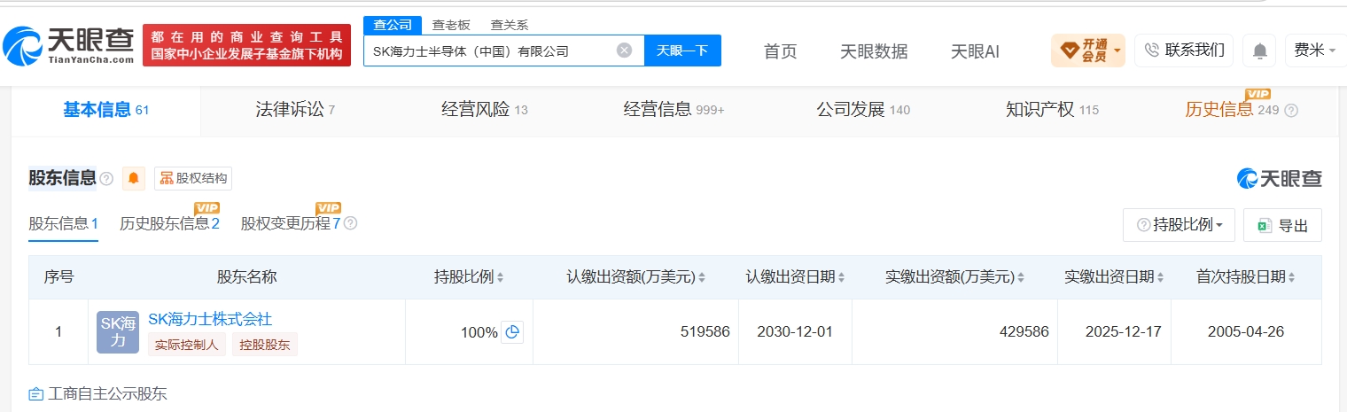
Task: Click the help icon beside 股东信息 heading
Action: click(106, 179)
